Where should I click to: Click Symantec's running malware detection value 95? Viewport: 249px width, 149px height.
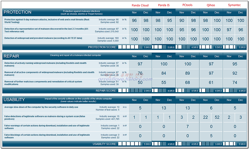tap(235, 64)
